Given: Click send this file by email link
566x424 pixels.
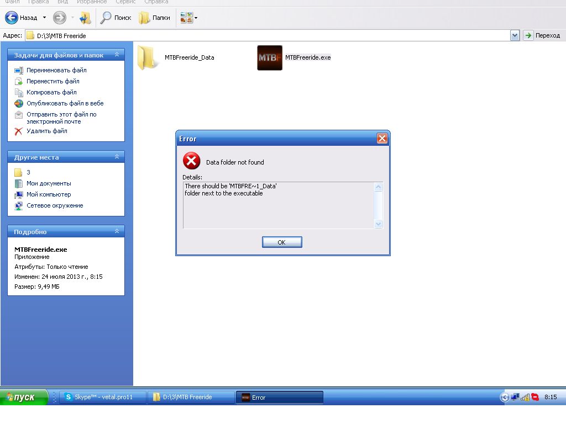Looking at the screenshot, I should coord(61,118).
